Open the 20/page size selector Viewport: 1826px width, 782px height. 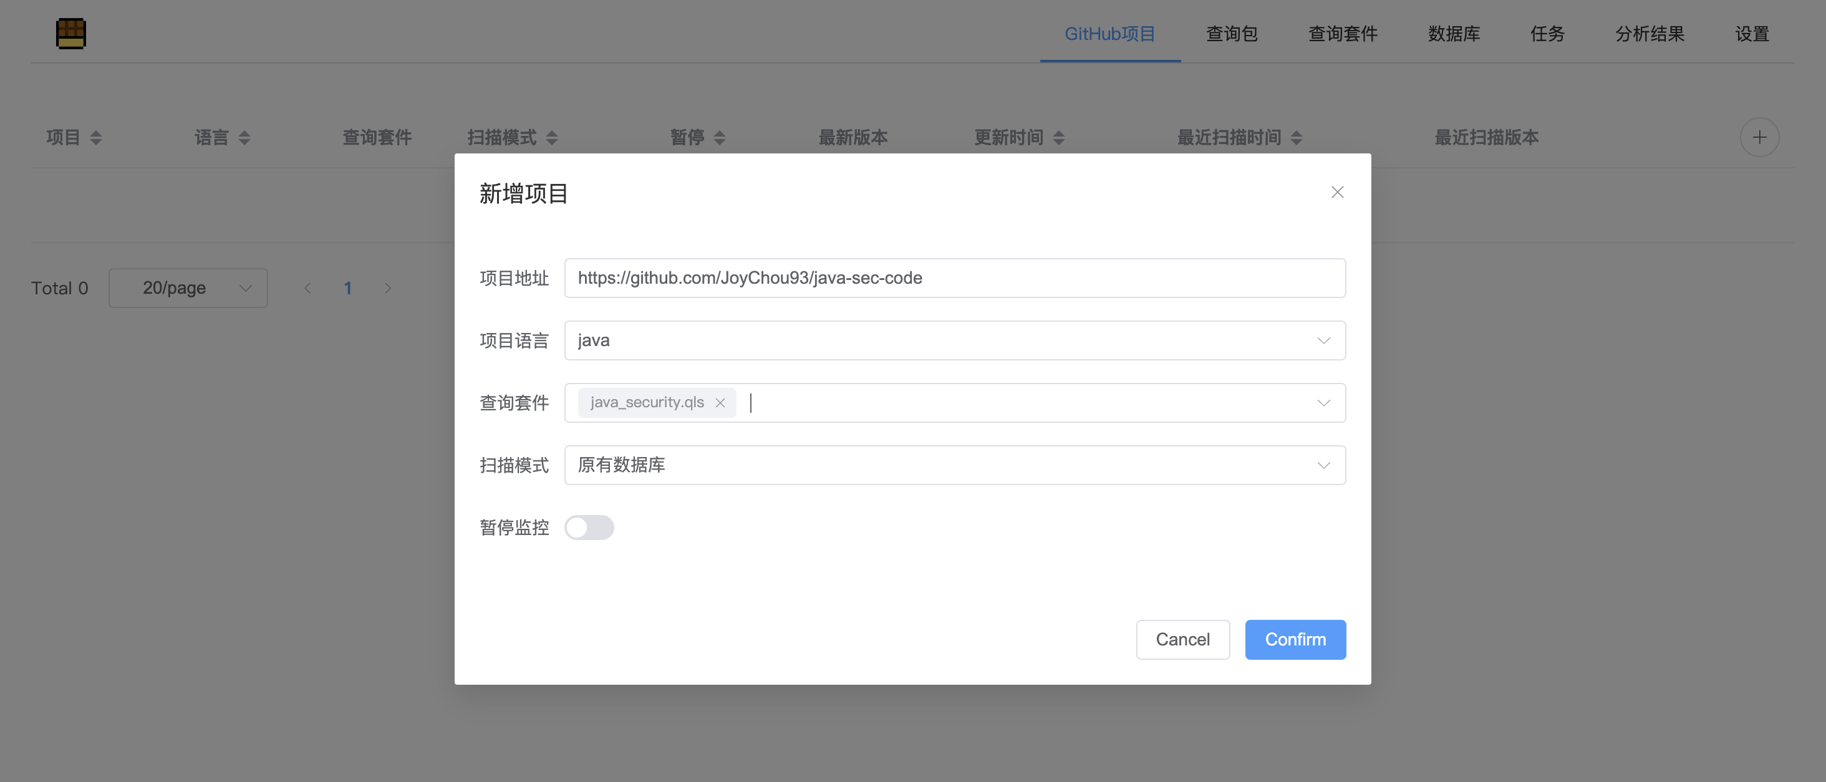188,288
